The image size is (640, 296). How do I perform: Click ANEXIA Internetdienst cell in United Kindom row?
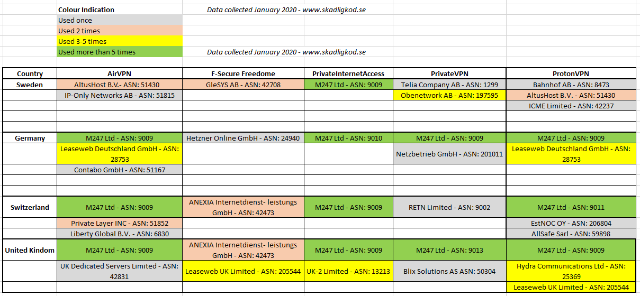(243, 250)
